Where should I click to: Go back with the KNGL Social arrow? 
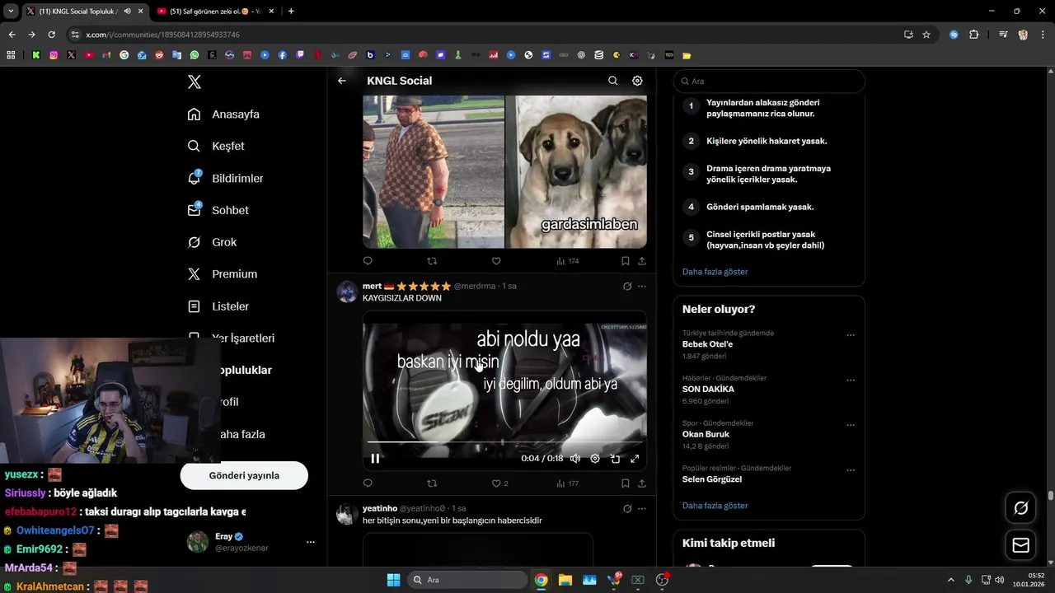tap(342, 81)
